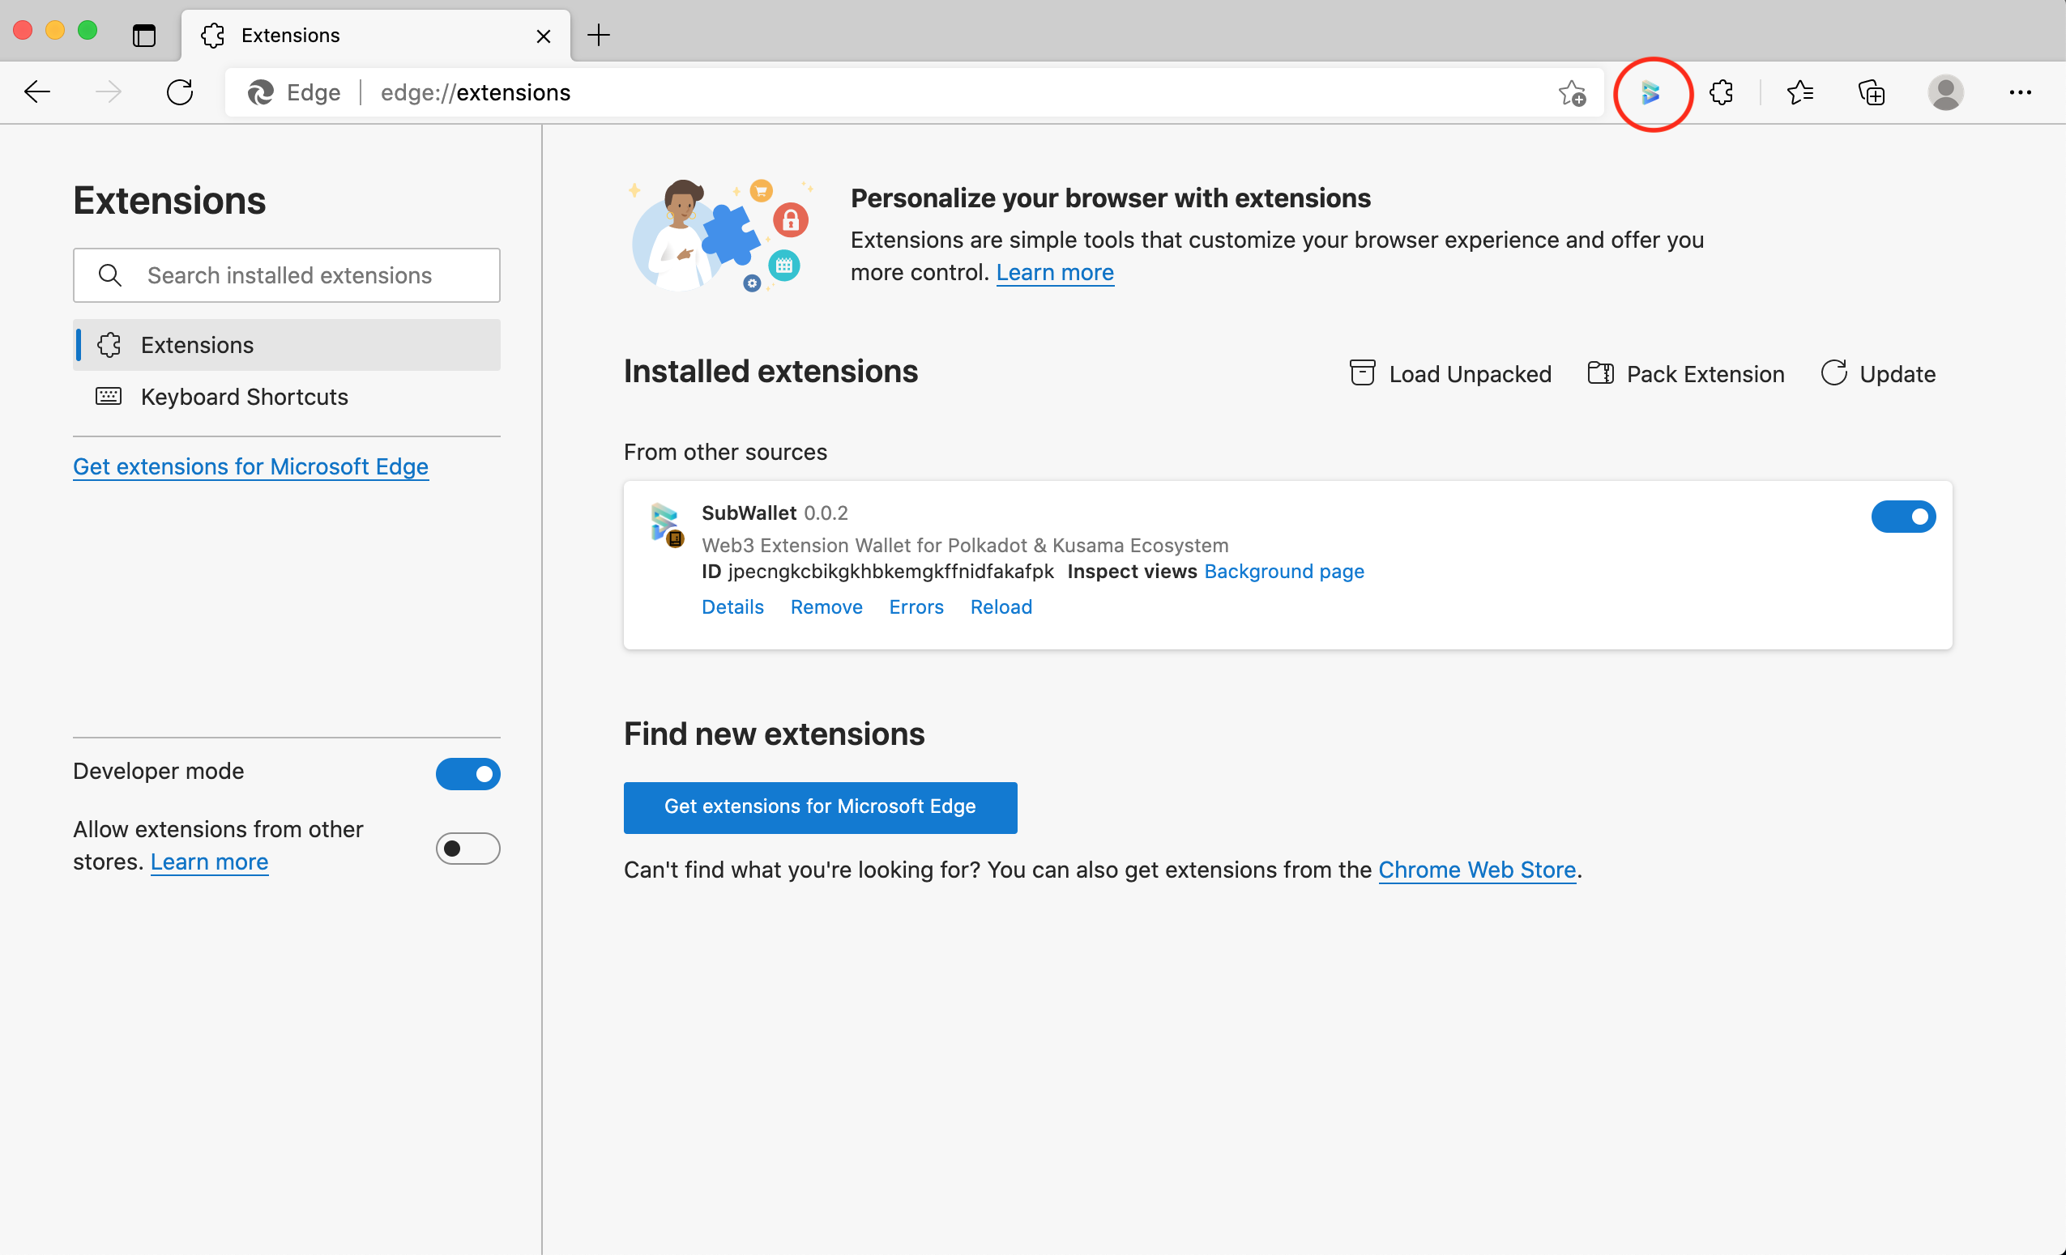This screenshot has height=1255, width=2066.
Task: Open the Settings and more ellipsis menu
Action: pyautogui.click(x=2020, y=92)
